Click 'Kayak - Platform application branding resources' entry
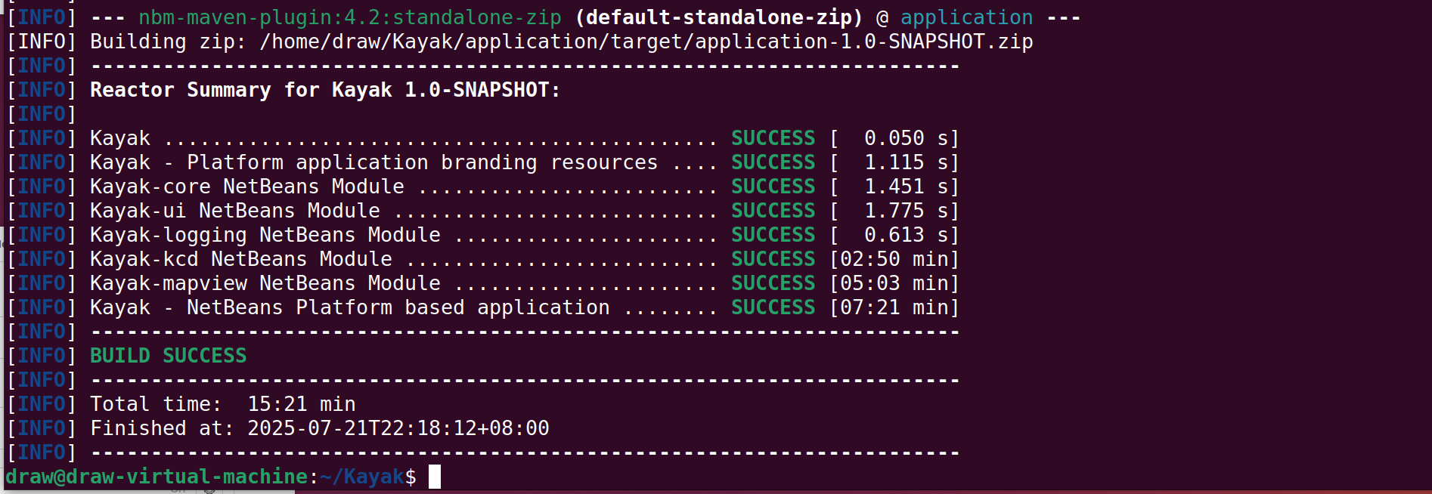This screenshot has height=494, width=1432. (x=374, y=162)
